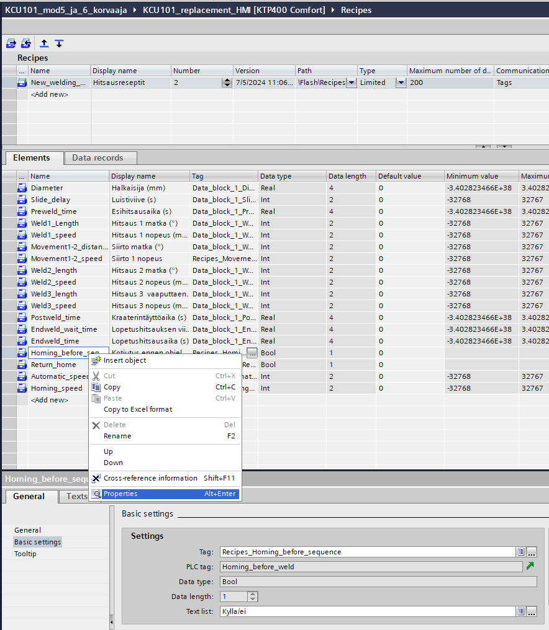Click browse button beside Text list field
The width and height of the screenshot is (549, 630).
coord(532,611)
